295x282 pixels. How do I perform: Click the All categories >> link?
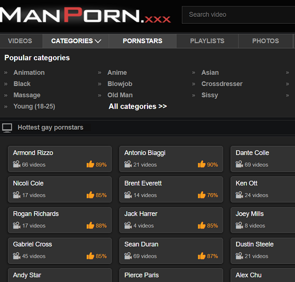click(138, 107)
